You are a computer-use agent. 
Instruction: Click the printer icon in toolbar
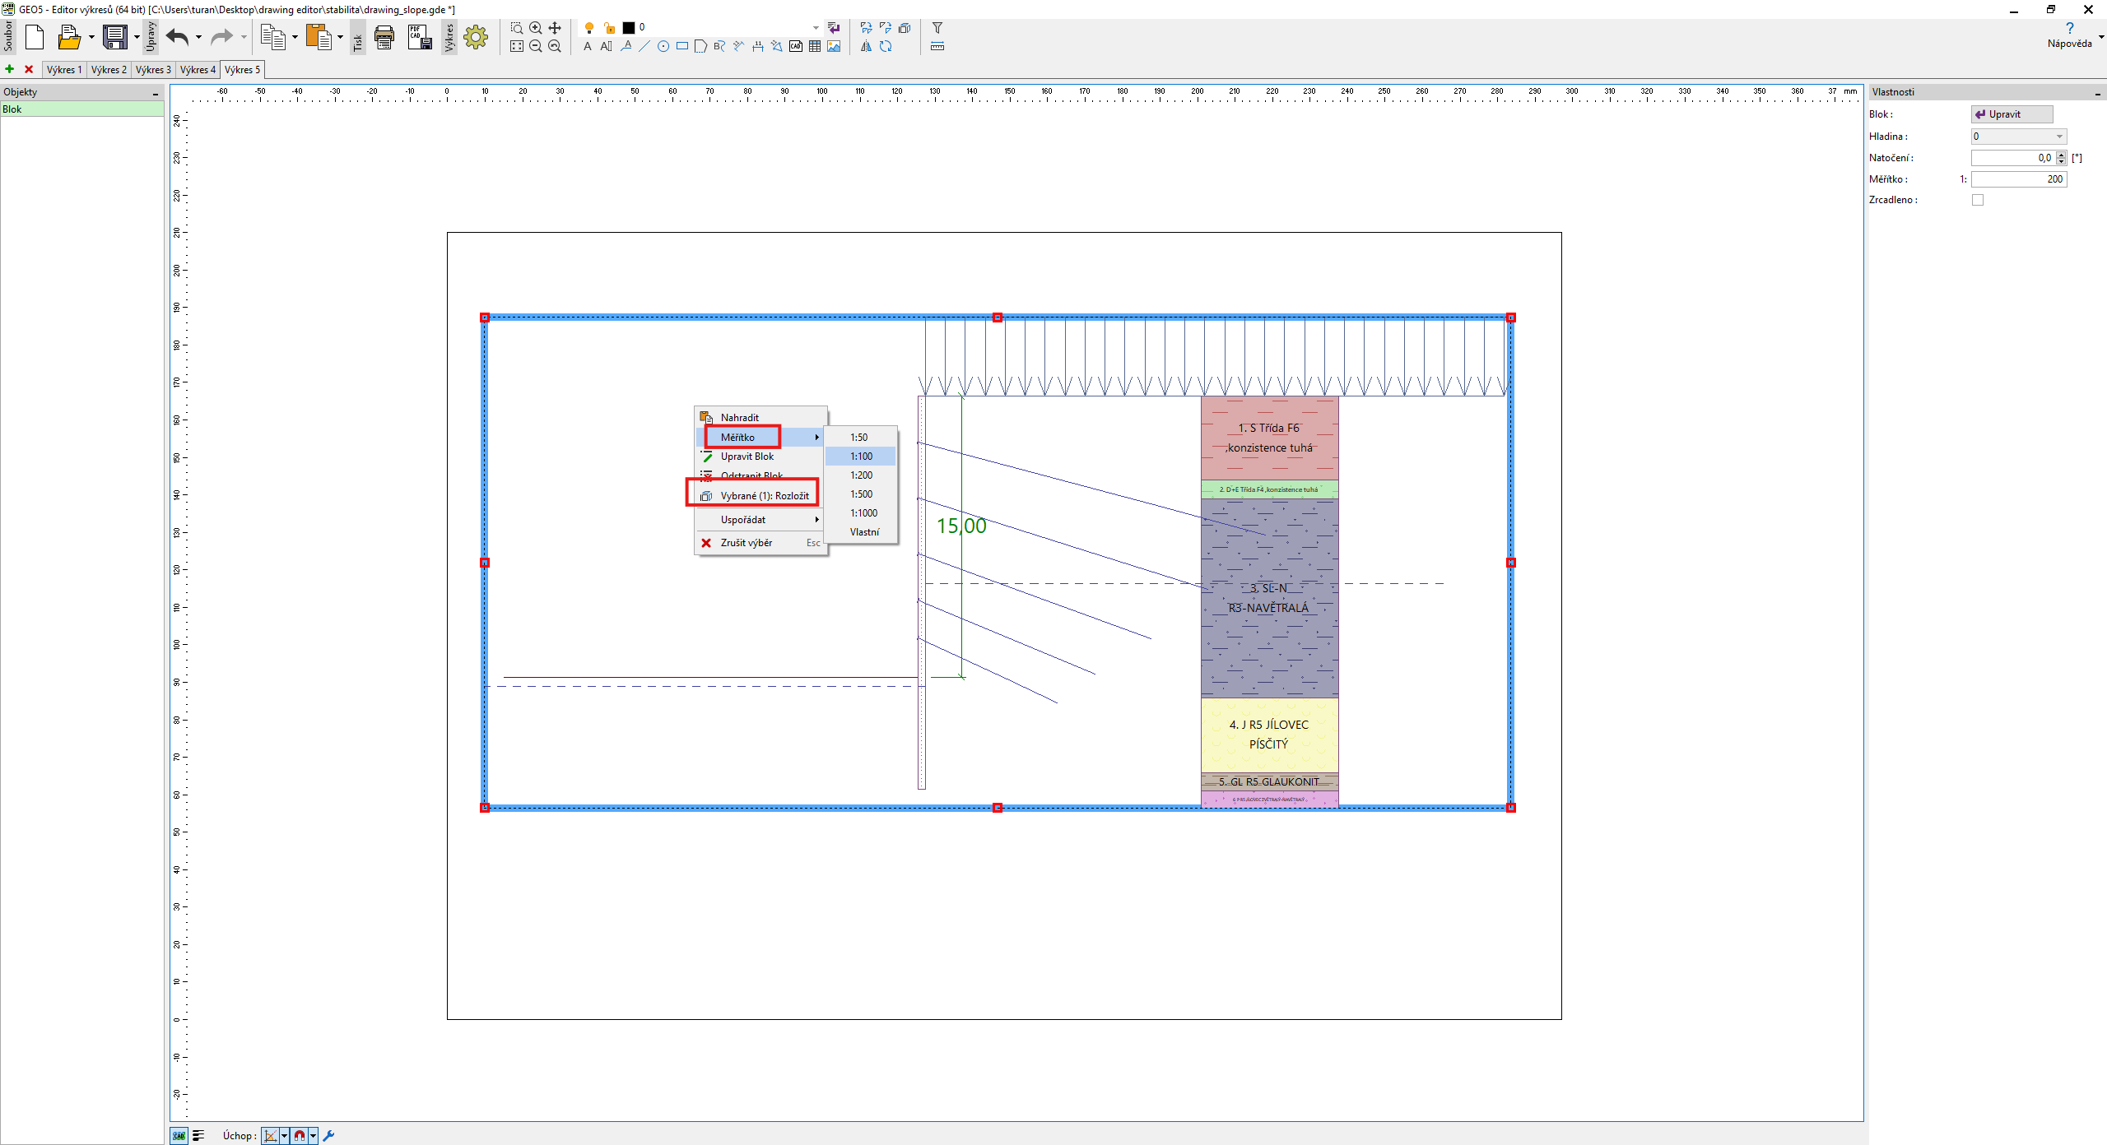click(384, 37)
